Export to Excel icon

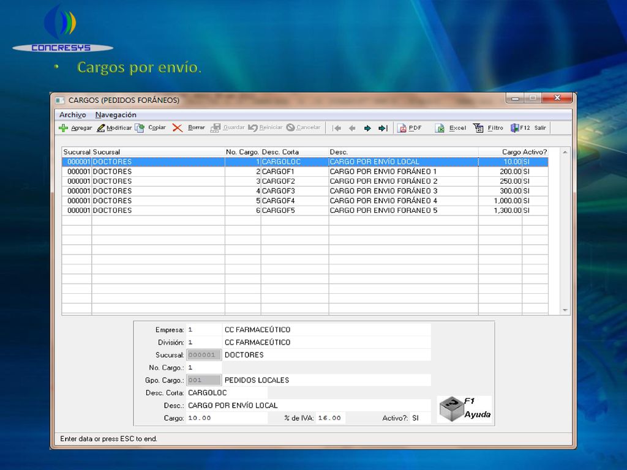(440, 128)
